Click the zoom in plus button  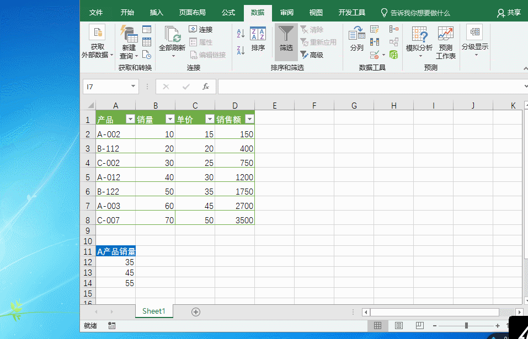pyautogui.click(x=498, y=326)
